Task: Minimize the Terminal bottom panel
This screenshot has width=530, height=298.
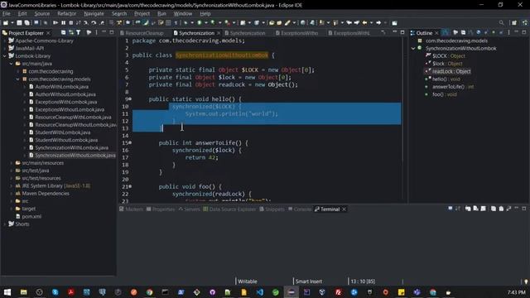Action: (517, 209)
